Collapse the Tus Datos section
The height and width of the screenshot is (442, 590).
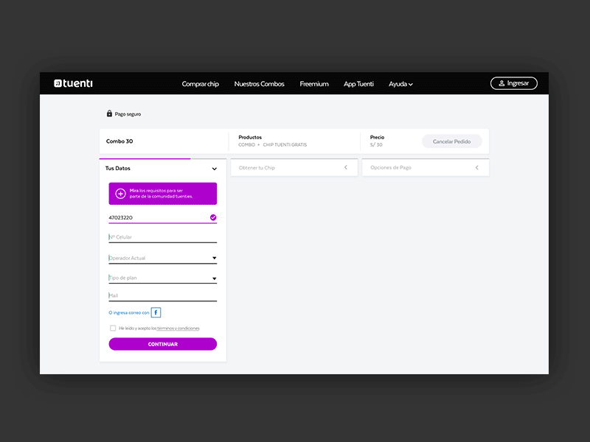(214, 168)
